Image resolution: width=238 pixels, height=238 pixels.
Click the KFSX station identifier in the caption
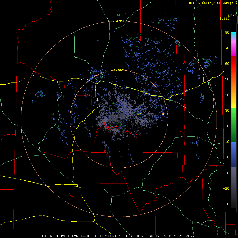(x=154, y=236)
